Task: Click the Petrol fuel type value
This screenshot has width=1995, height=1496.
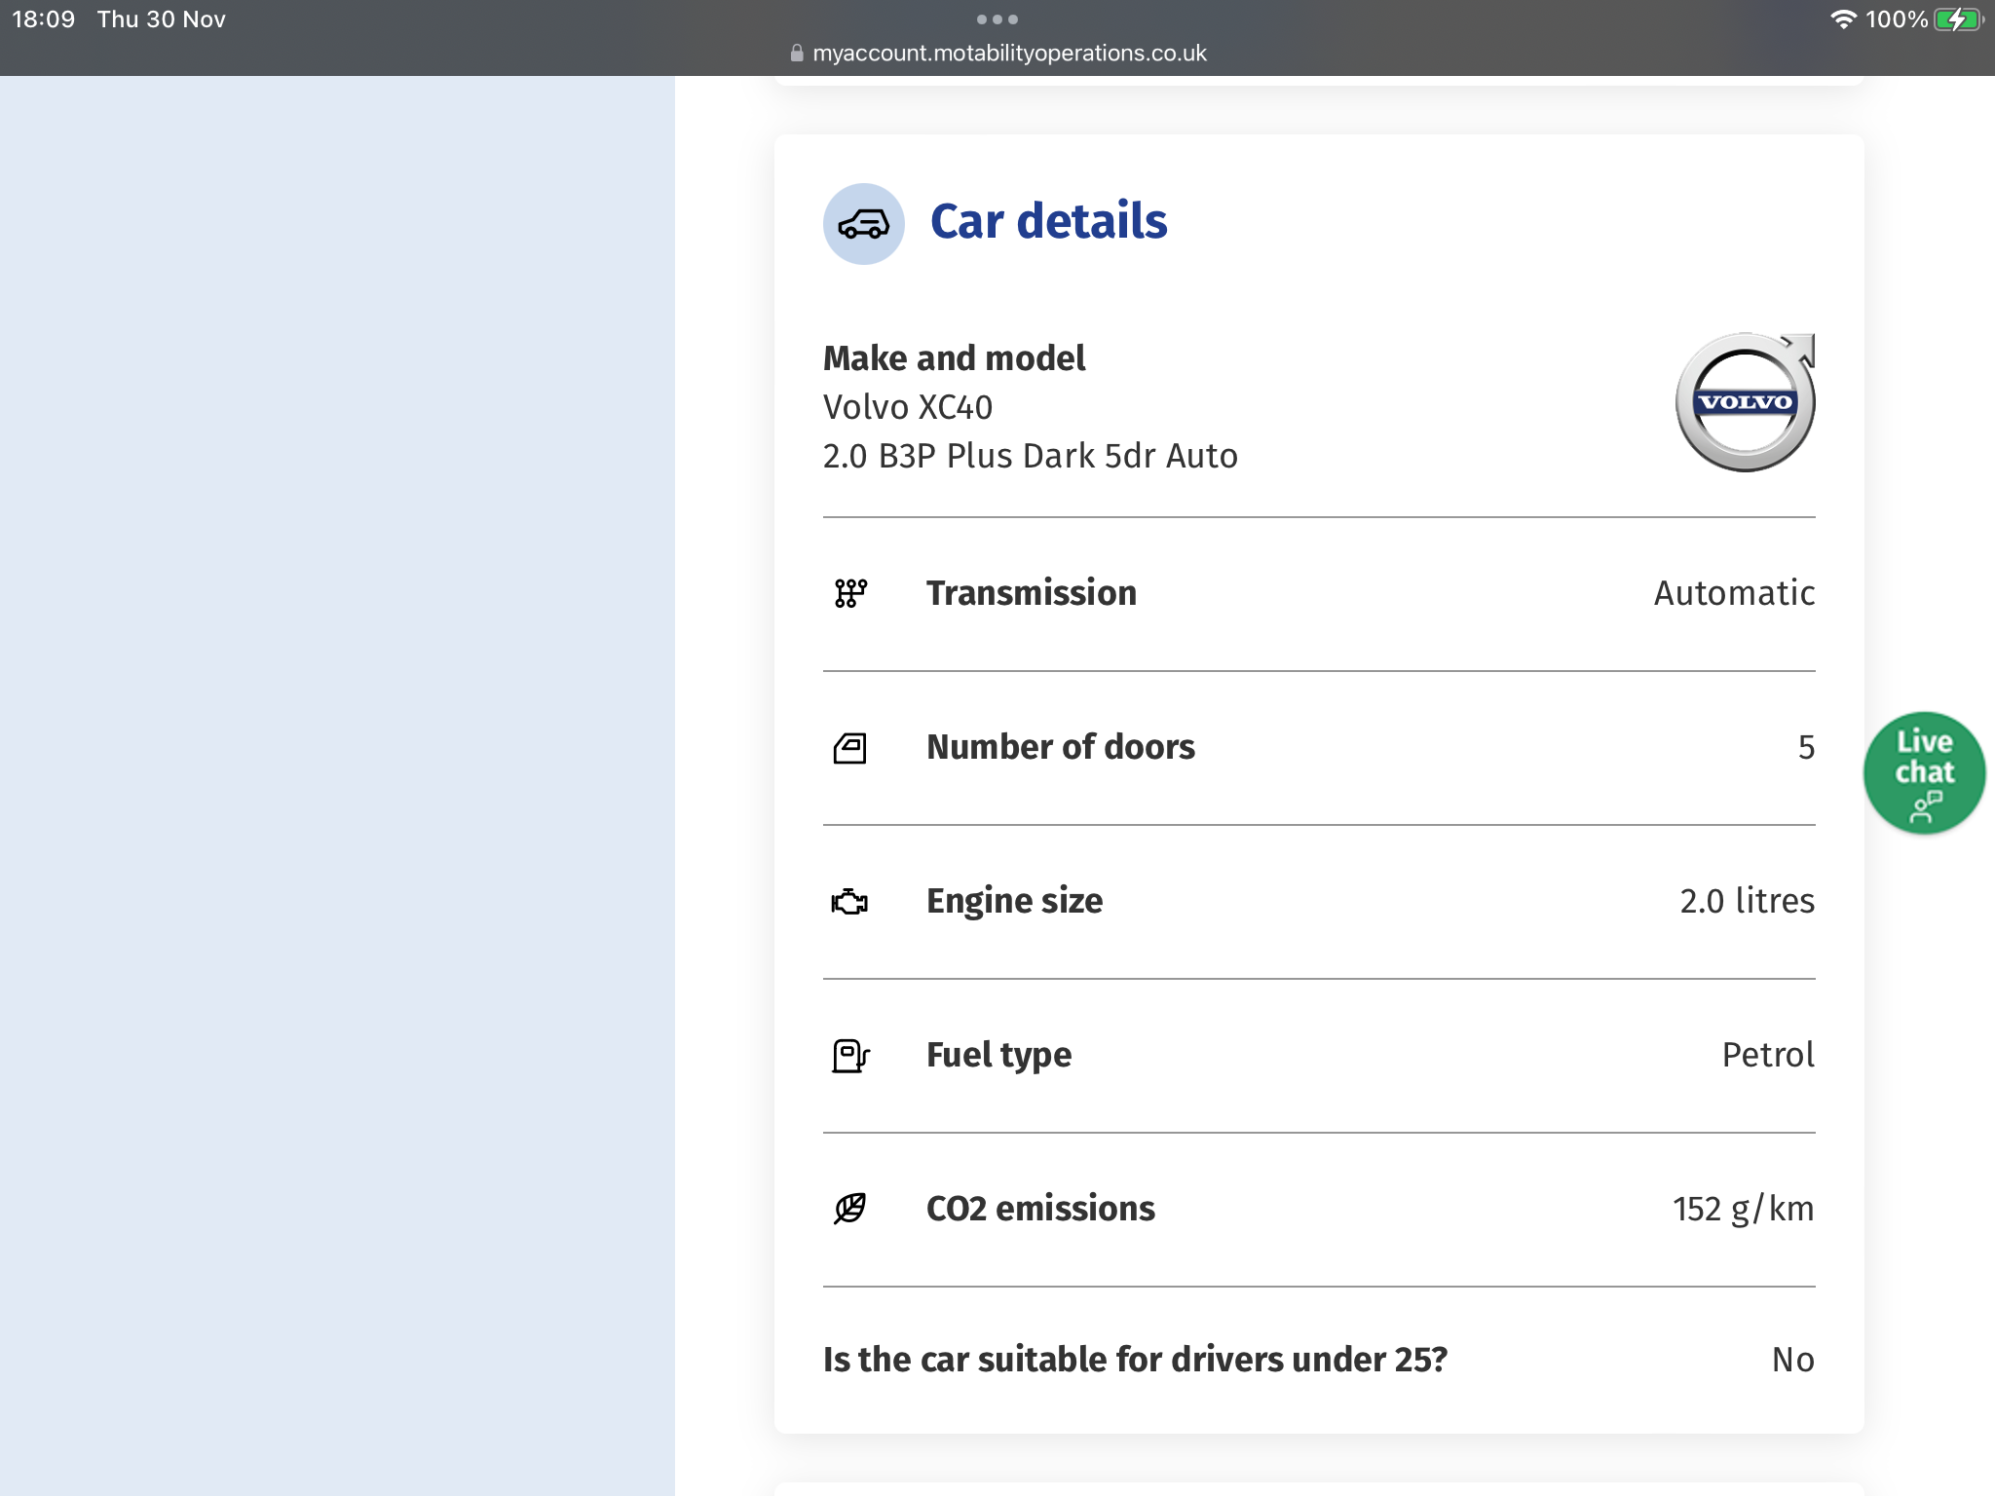Action: [x=1767, y=1055]
